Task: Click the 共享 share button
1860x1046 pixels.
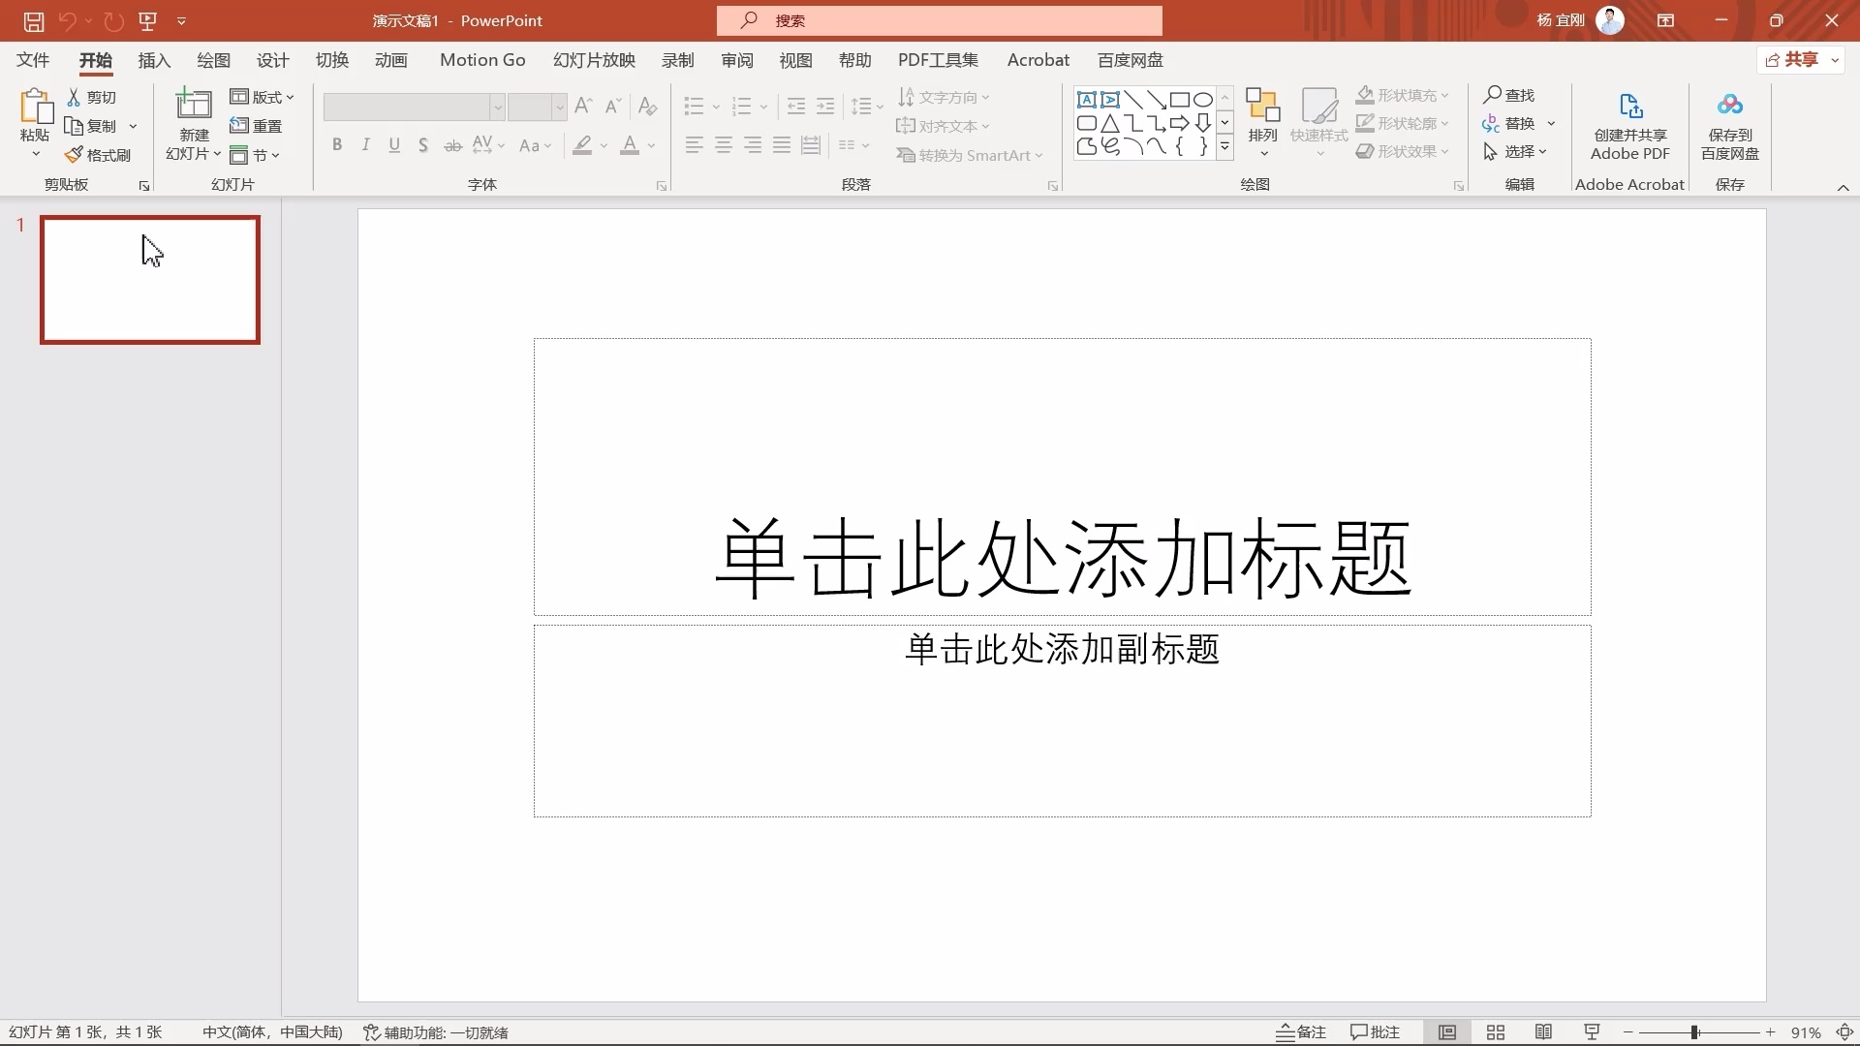Action: tap(1799, 59)
